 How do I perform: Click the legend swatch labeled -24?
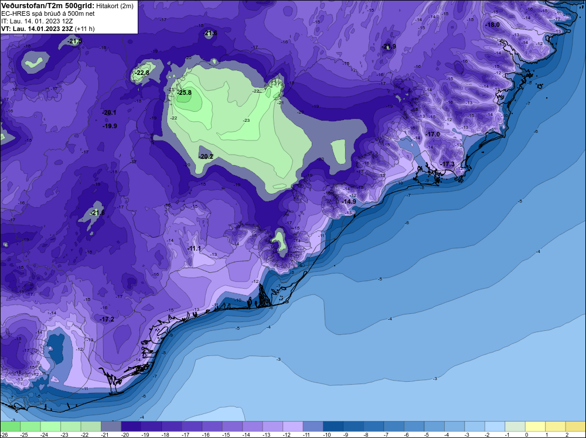tap(50, 426)
